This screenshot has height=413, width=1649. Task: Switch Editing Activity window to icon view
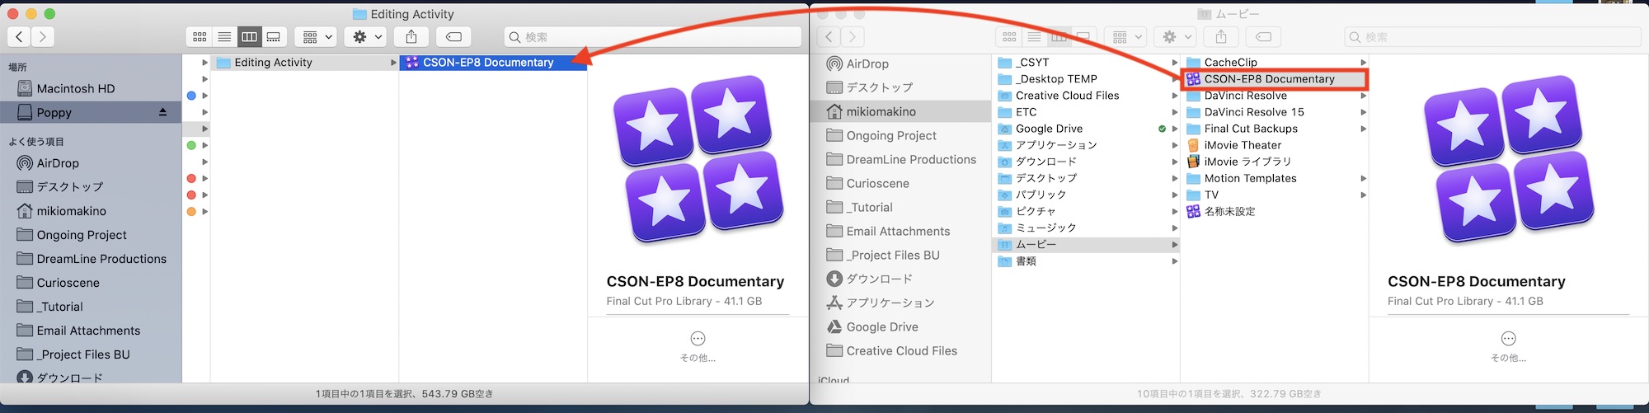tap(200, 36)
